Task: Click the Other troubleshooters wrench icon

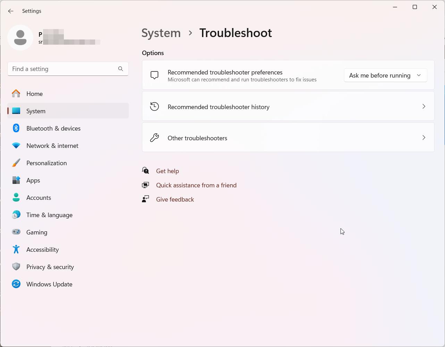Action: point(154,137)
